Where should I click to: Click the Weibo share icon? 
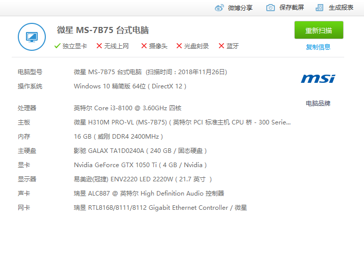[219, 8]
